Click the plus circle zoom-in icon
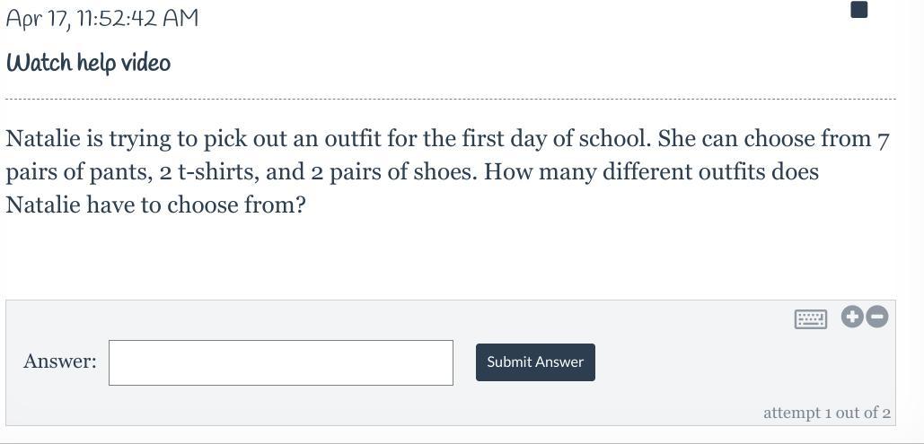Image resolution: width=924 pixels, height=444 pixels. [852, 317]
